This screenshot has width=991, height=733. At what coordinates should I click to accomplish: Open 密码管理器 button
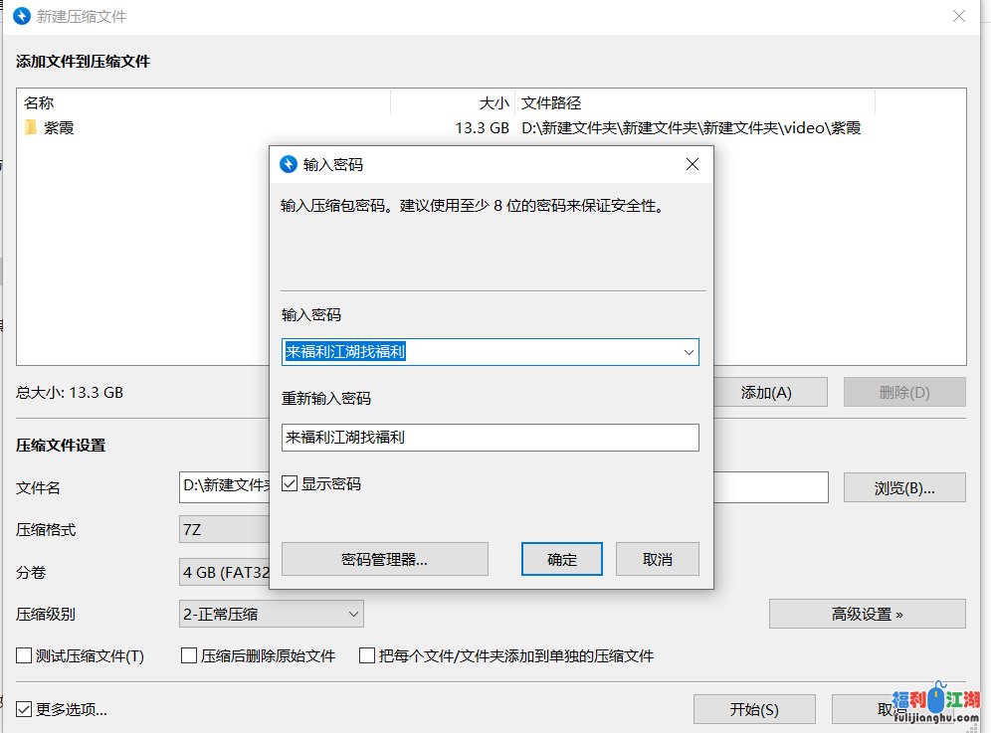(384, 559)
